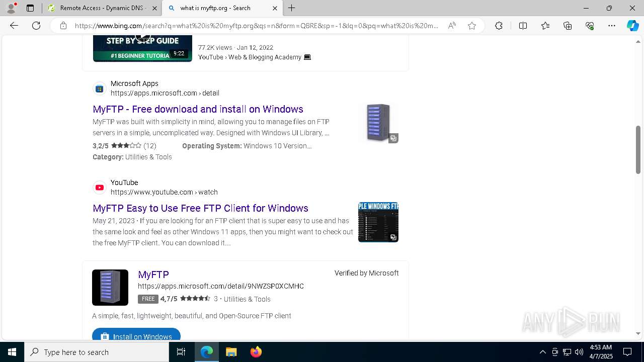Show hidden tray icons chevron
Screen dimensions: 644x362
(542, 352)
